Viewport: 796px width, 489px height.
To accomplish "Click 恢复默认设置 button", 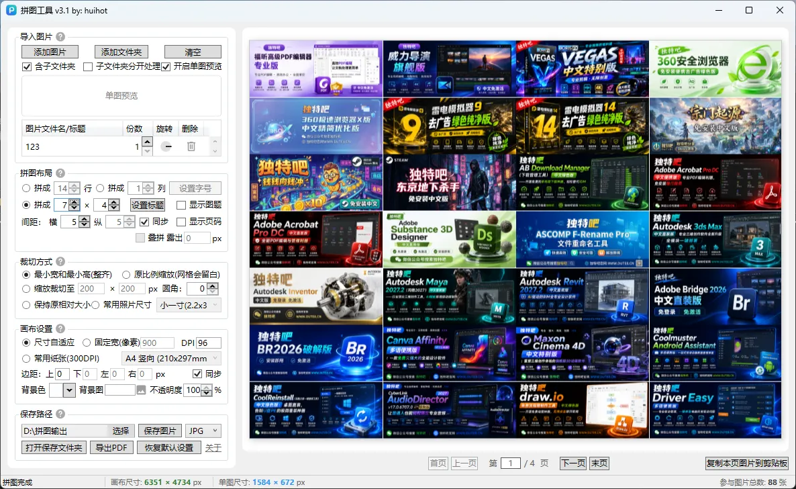I will 169,448.
